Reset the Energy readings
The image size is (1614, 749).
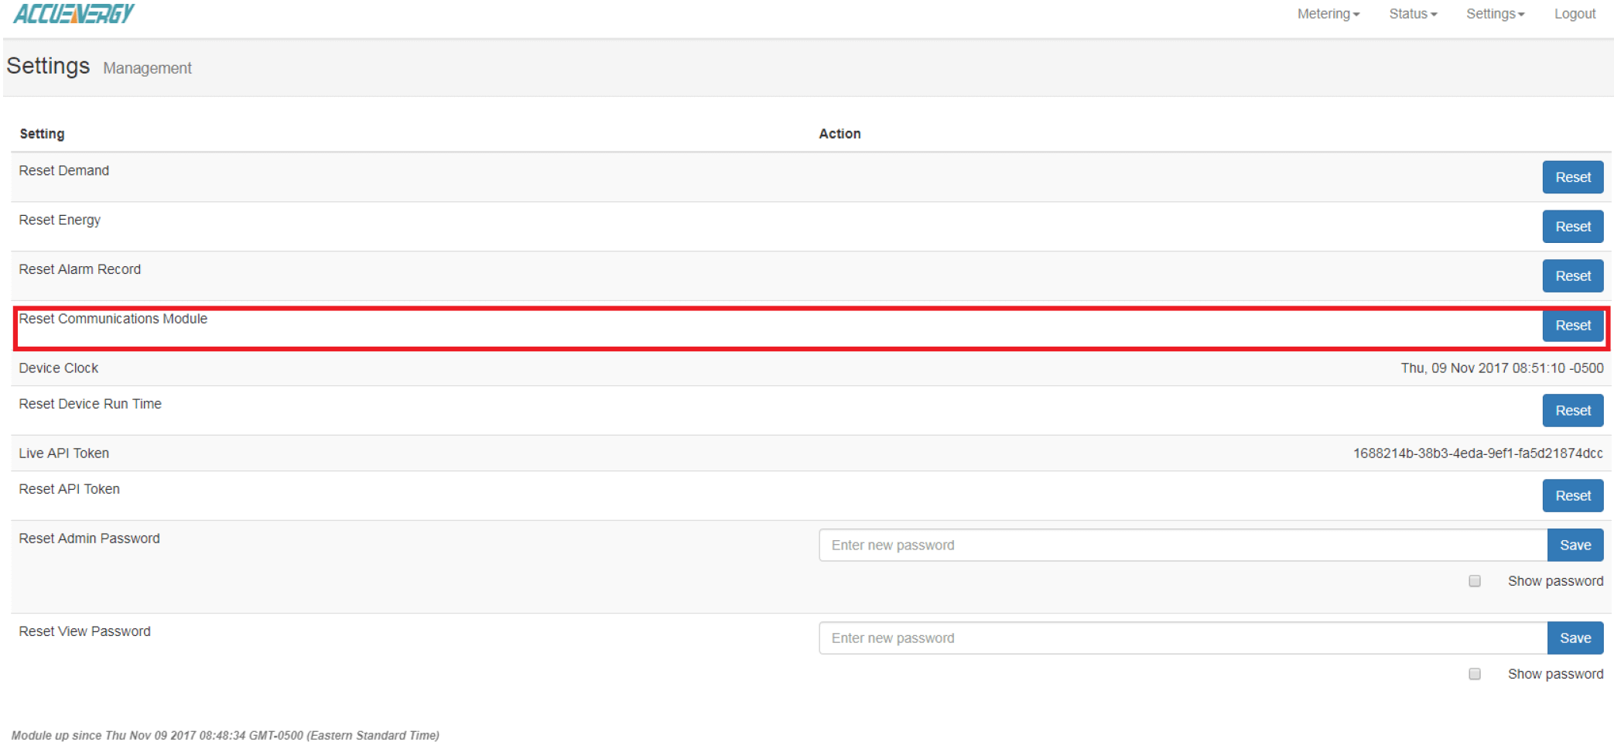tap(1572, 227)
